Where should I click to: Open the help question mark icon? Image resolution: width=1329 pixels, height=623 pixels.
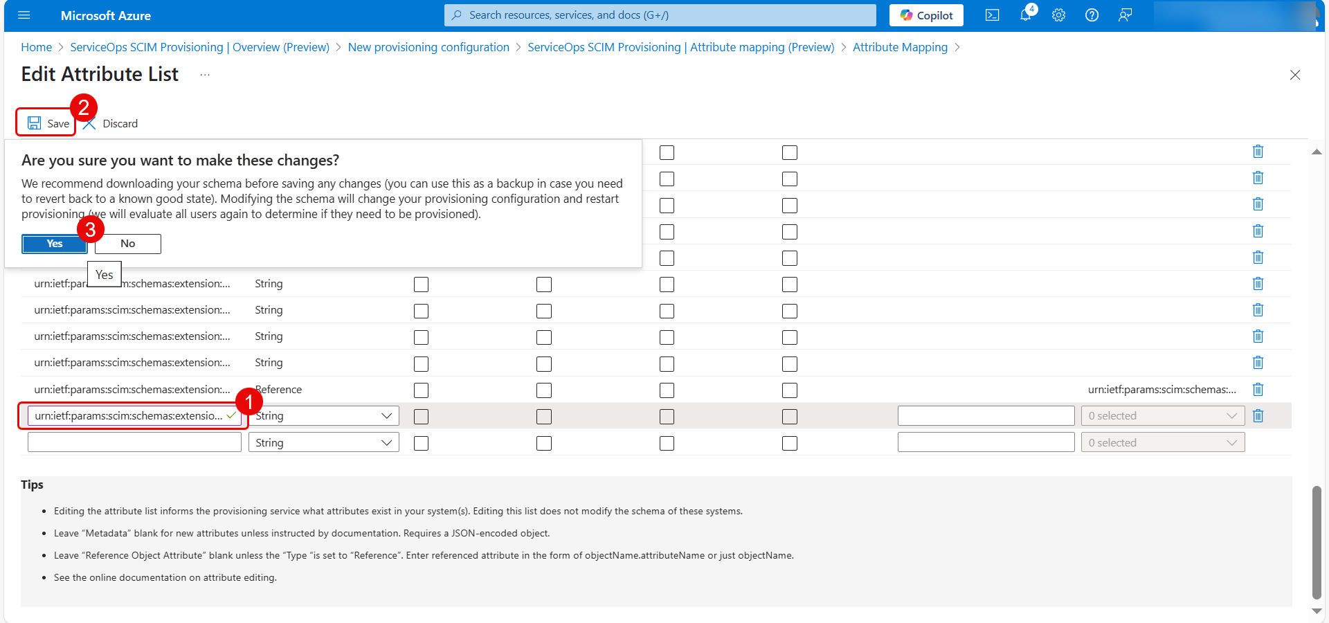1092,15
